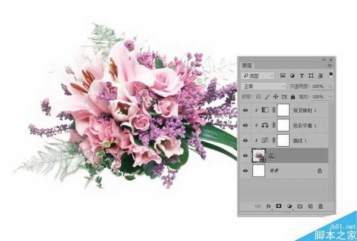Create a new group with the folder icon
The width and height of the screenshot is (357, 241).
click(300, 206)
